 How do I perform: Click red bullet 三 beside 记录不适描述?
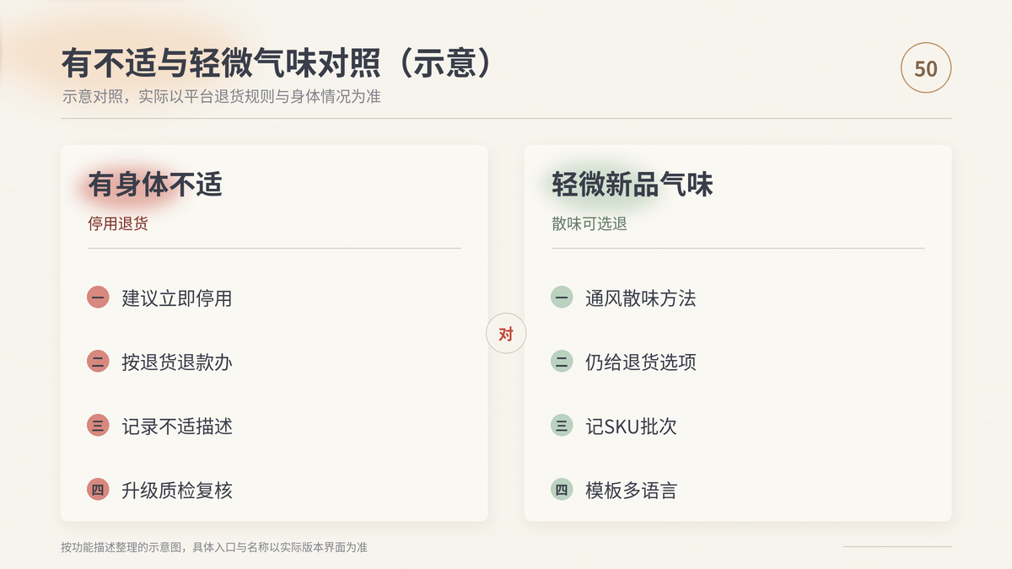pyautogui.click(x=98, y=426)
